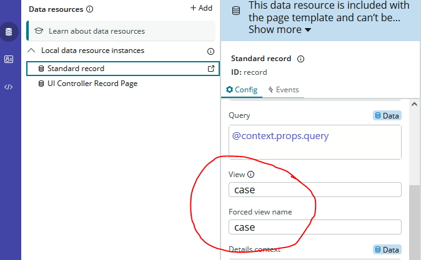Click the info icon next to View label
The height and width of the screenshot is (260, 421).
[x=251, y=175]
